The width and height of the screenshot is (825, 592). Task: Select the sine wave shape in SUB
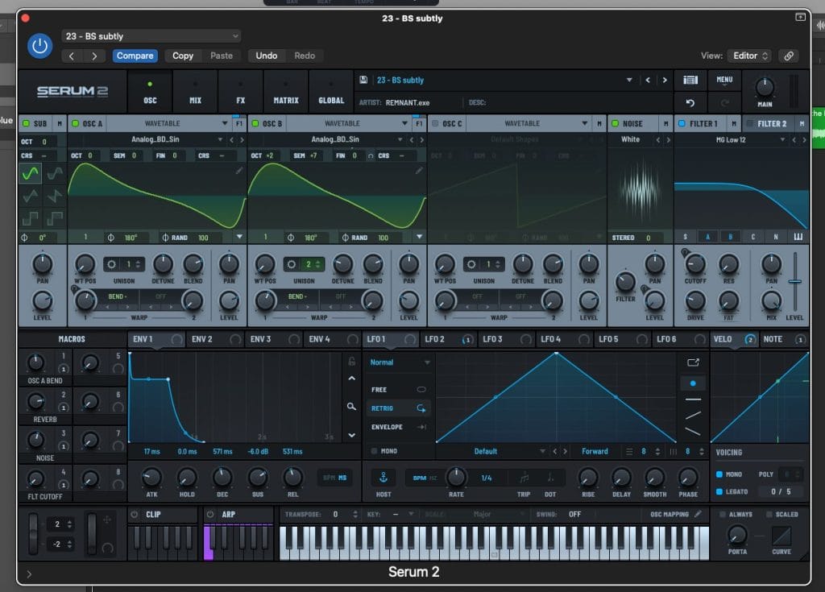click(30, 172)
